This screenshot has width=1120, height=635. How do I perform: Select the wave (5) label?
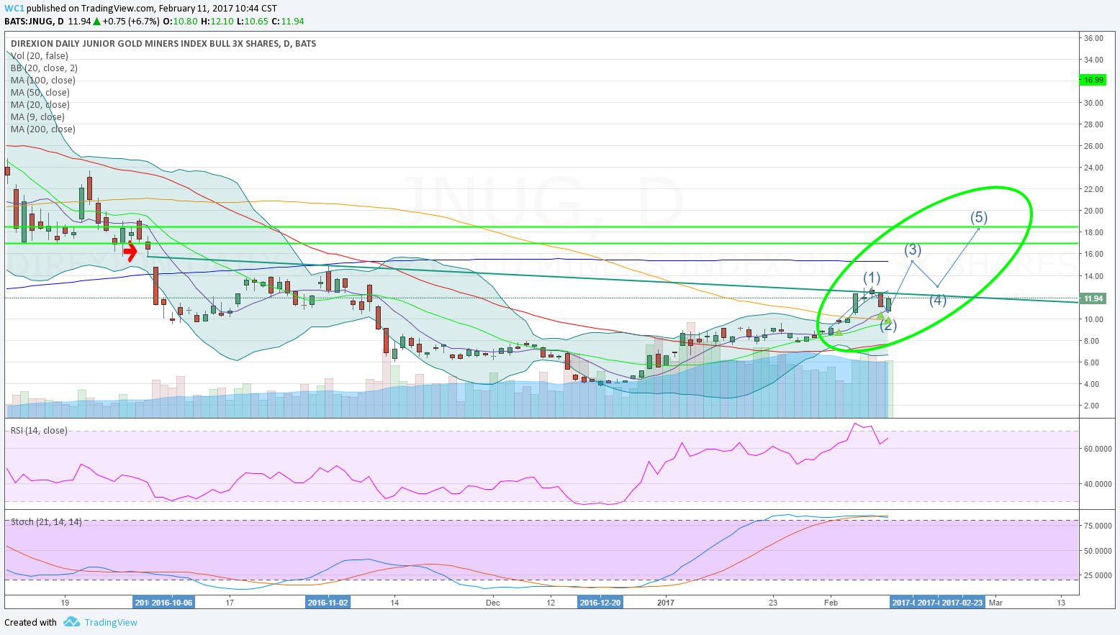coord(978,217)
